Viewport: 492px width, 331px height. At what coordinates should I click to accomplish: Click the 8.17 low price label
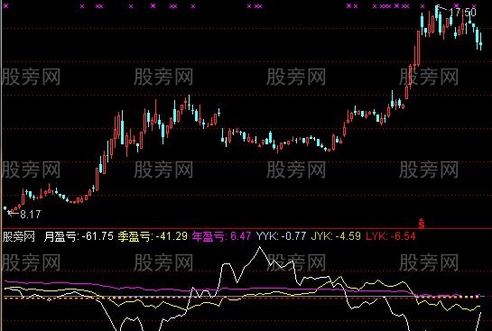(30, 215)
